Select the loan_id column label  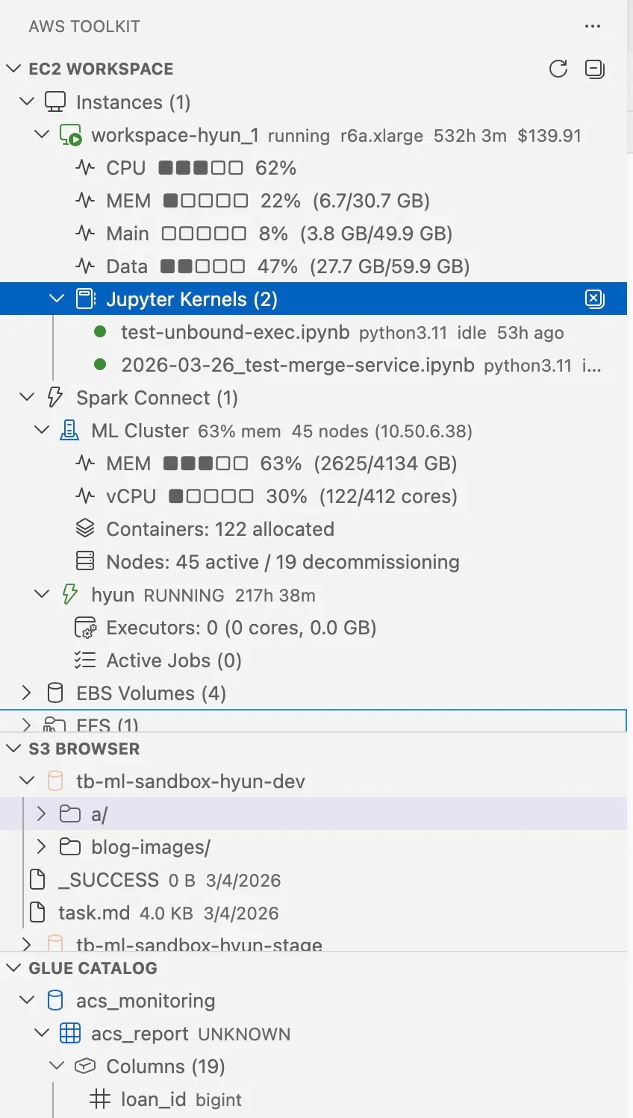pyautogui.click(x=153, y=1099)
